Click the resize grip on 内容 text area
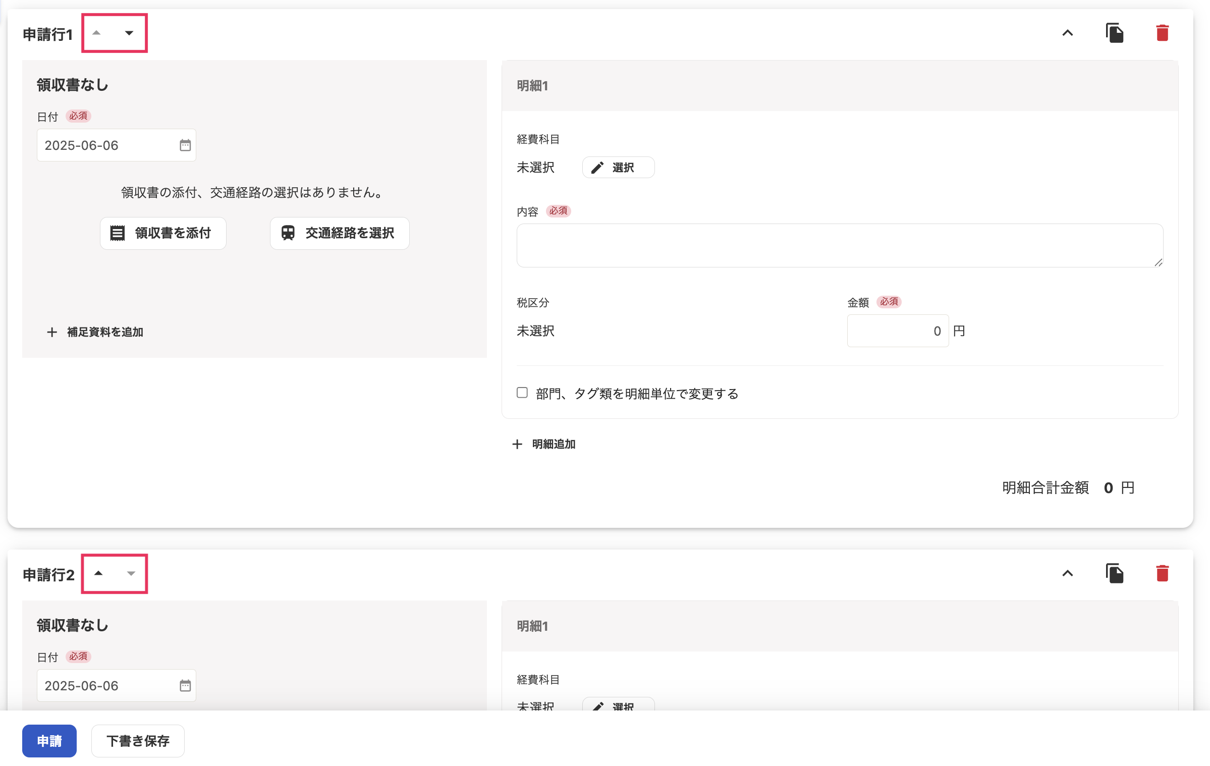The image size is (1210, 766). [1159, 262]
